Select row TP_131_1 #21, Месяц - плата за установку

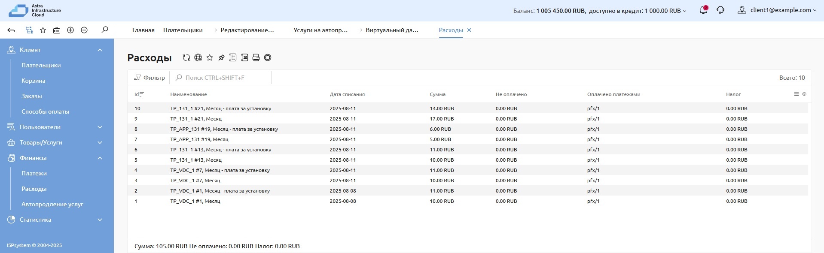click(468, 108)
